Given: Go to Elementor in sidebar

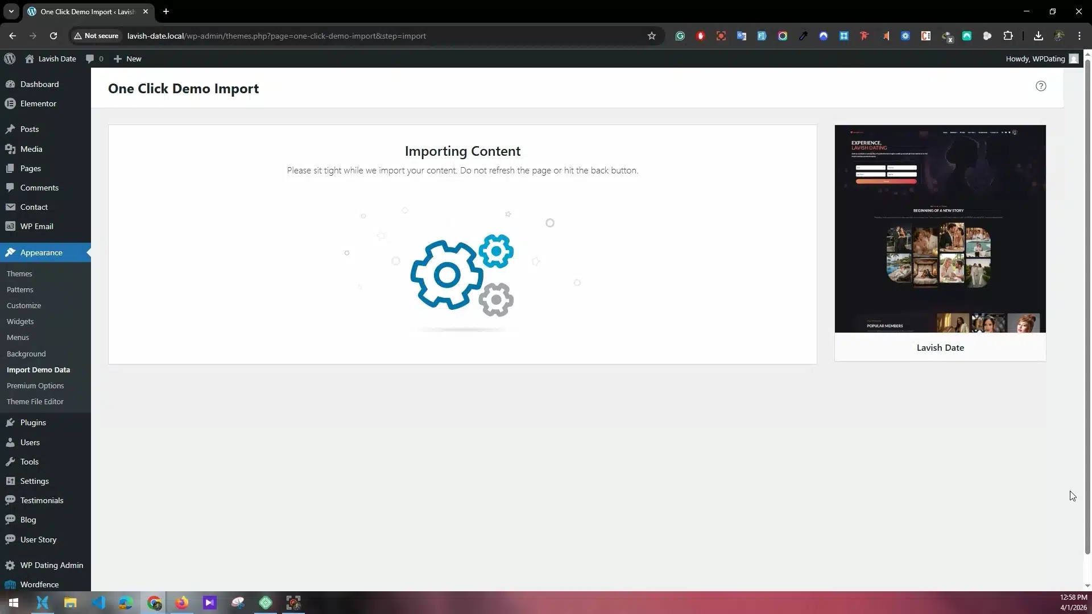Looking at the screenshot, I should [38, 103].
